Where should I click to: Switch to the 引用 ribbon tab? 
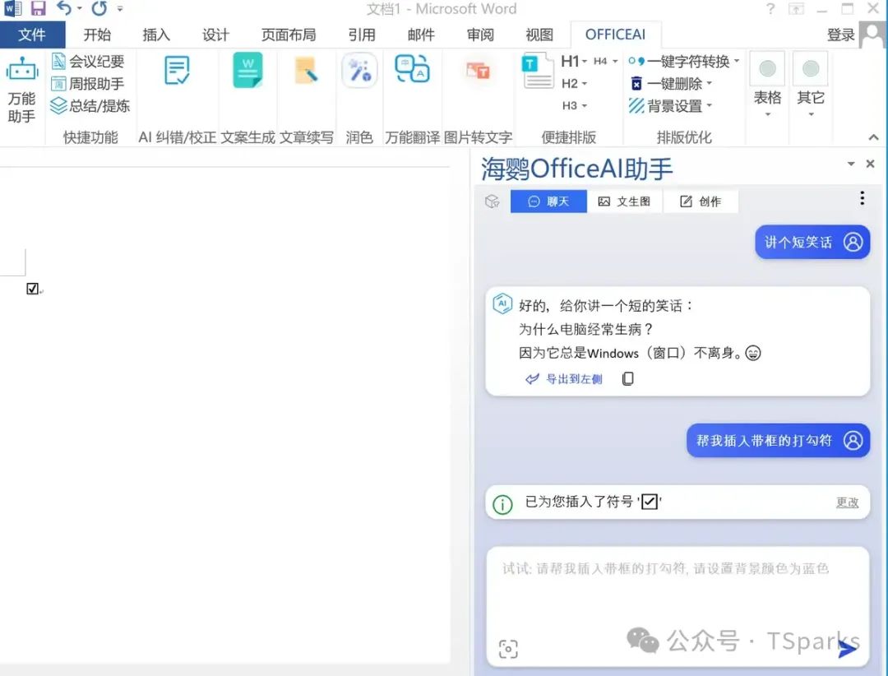362,35
